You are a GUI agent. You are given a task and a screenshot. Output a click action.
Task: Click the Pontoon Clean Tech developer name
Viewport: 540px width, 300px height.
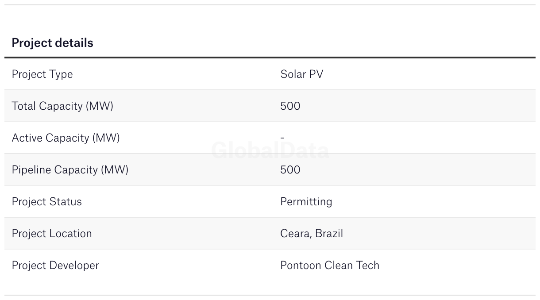click(330, 265)
